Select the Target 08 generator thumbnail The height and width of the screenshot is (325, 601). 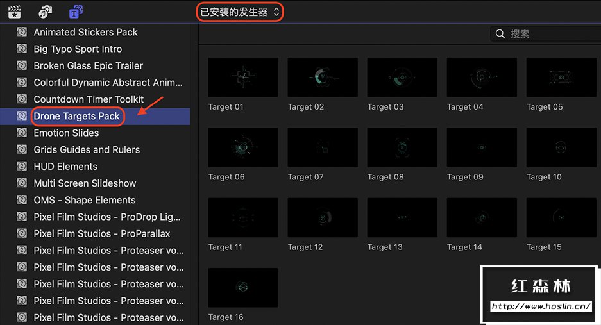pos(402,147)
